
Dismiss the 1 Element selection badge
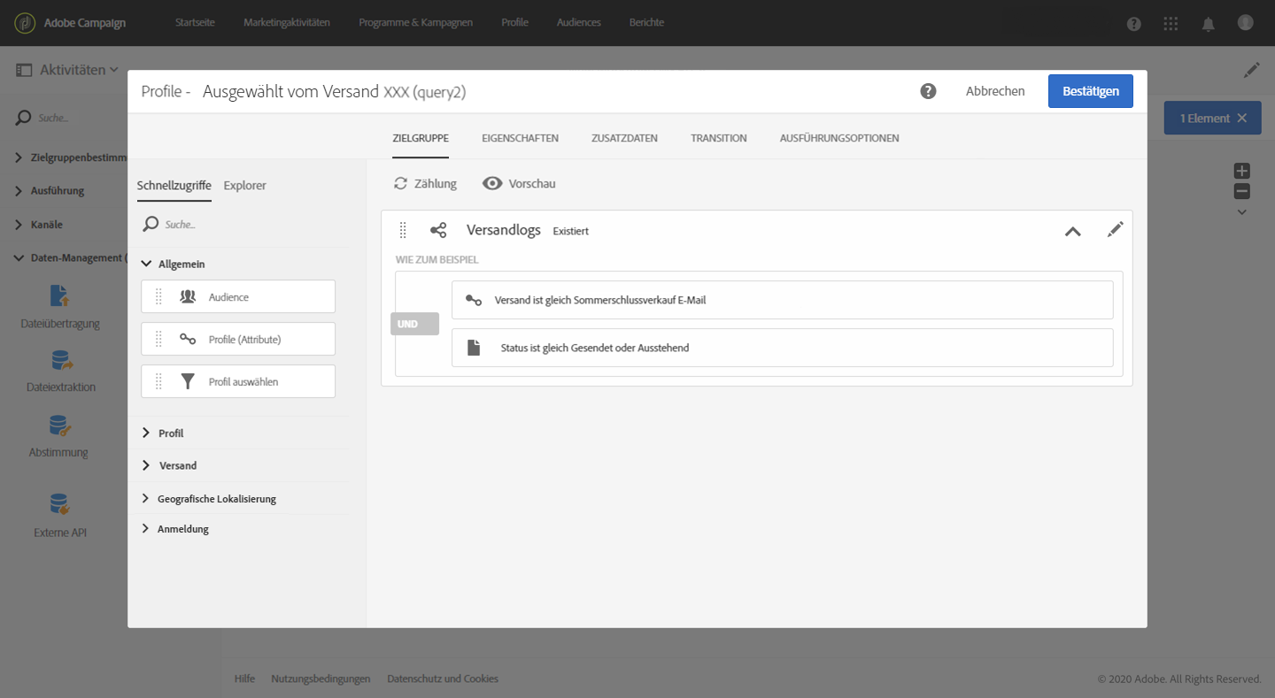[1241, 118]
